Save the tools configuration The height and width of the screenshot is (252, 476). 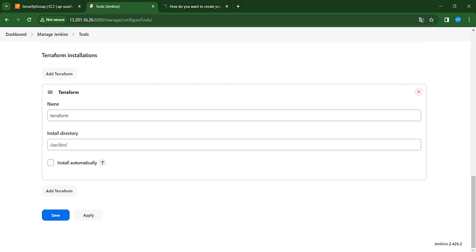pos(55,215)
